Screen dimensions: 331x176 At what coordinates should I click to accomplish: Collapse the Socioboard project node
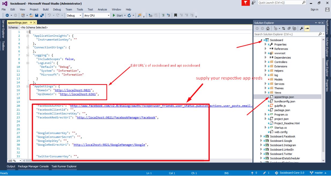click(261, 40)
